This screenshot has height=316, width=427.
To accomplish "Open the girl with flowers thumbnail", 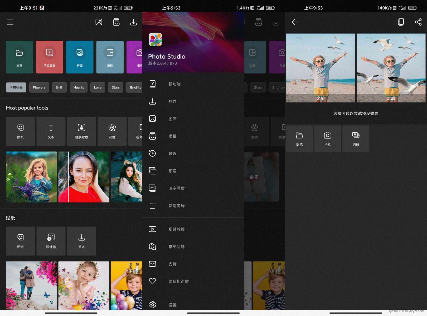I will [x=31, y=177].
